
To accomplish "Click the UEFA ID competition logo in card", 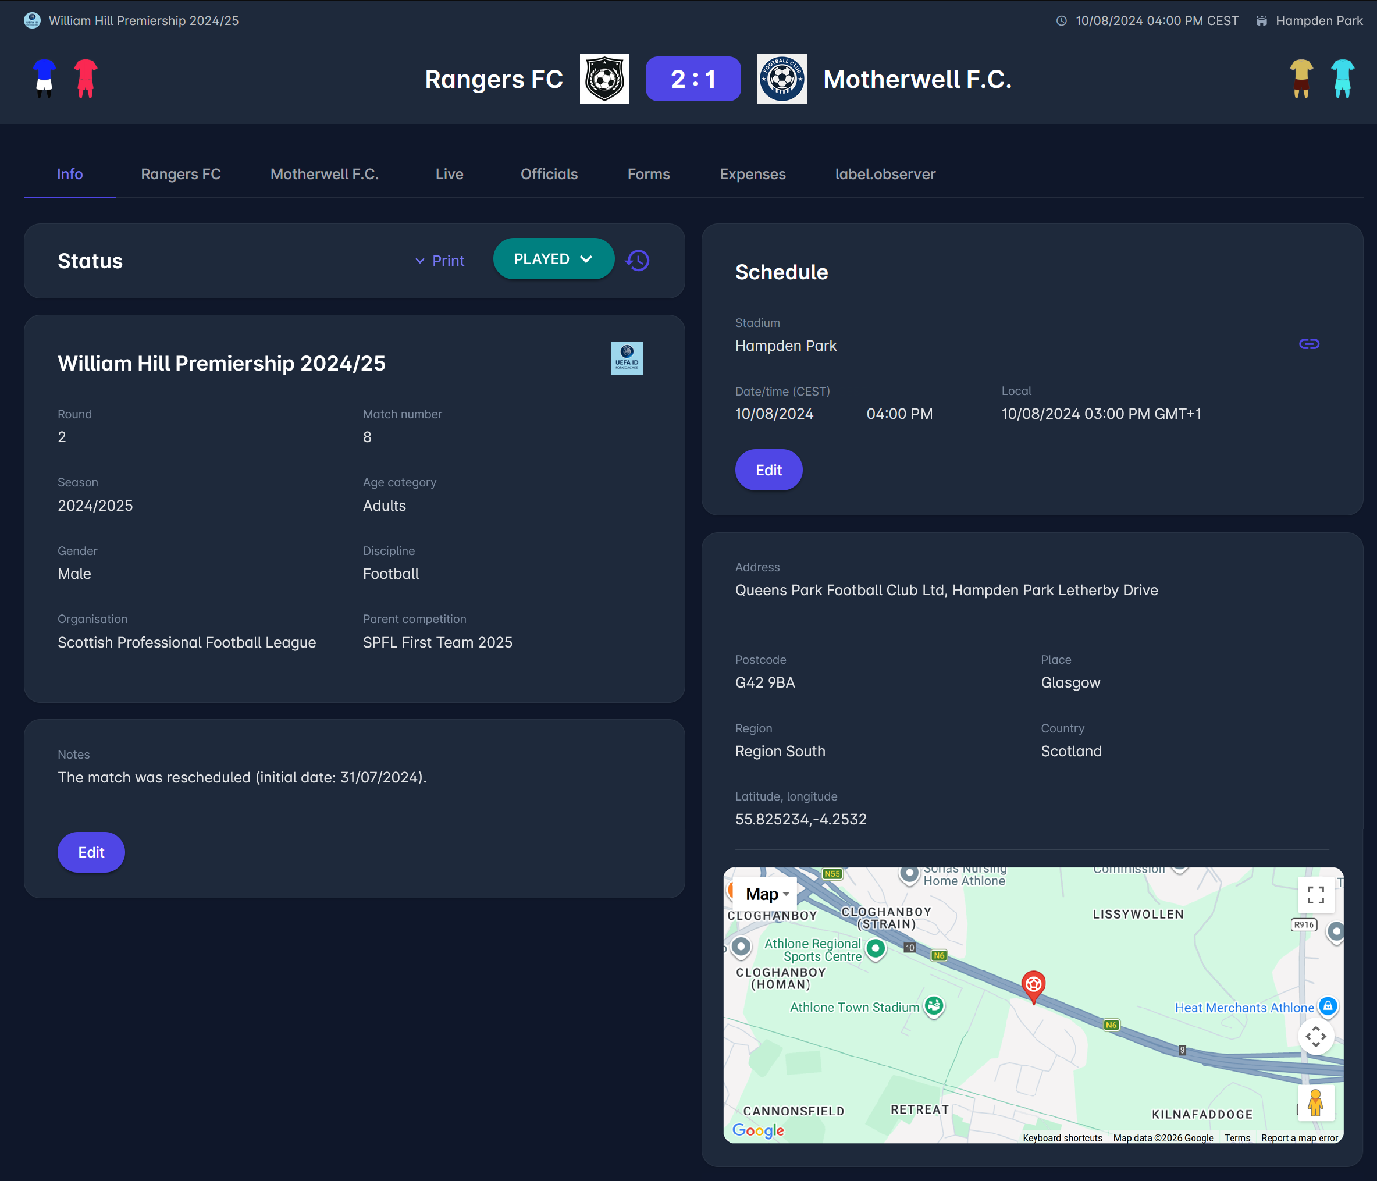I will tap(627, 358).
